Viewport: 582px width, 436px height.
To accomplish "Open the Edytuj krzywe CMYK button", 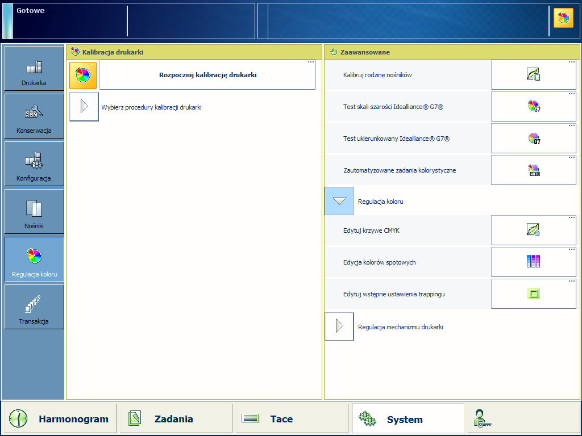I will (533, 230).
